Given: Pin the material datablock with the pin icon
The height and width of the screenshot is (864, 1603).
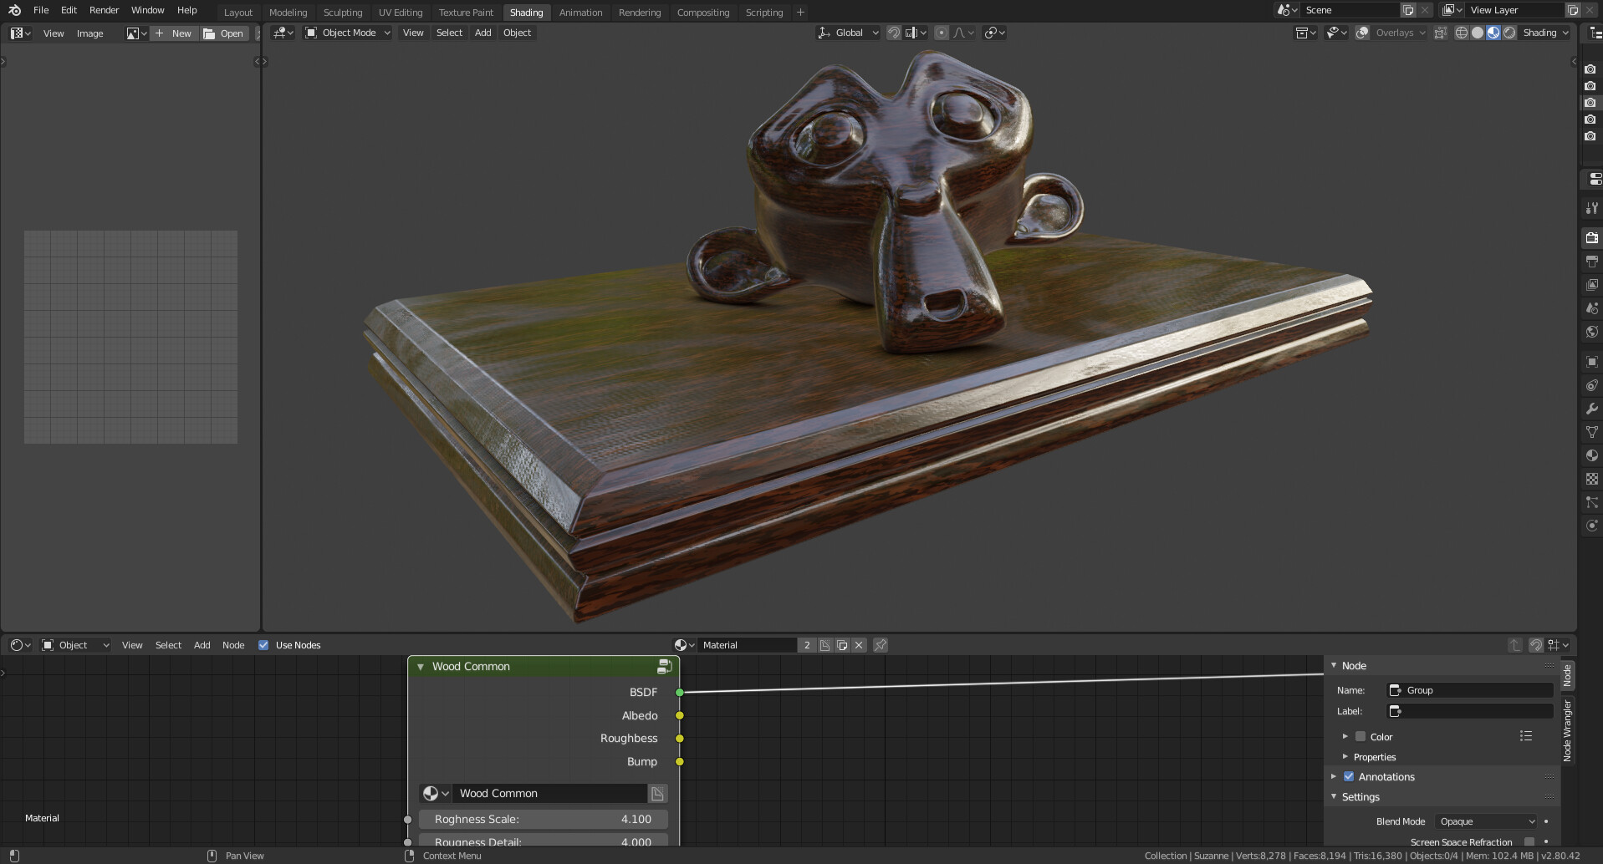Looking at the screenshot, I should (x=881, y=644).
